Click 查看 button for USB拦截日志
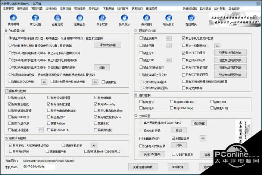 tap(207, 155)
